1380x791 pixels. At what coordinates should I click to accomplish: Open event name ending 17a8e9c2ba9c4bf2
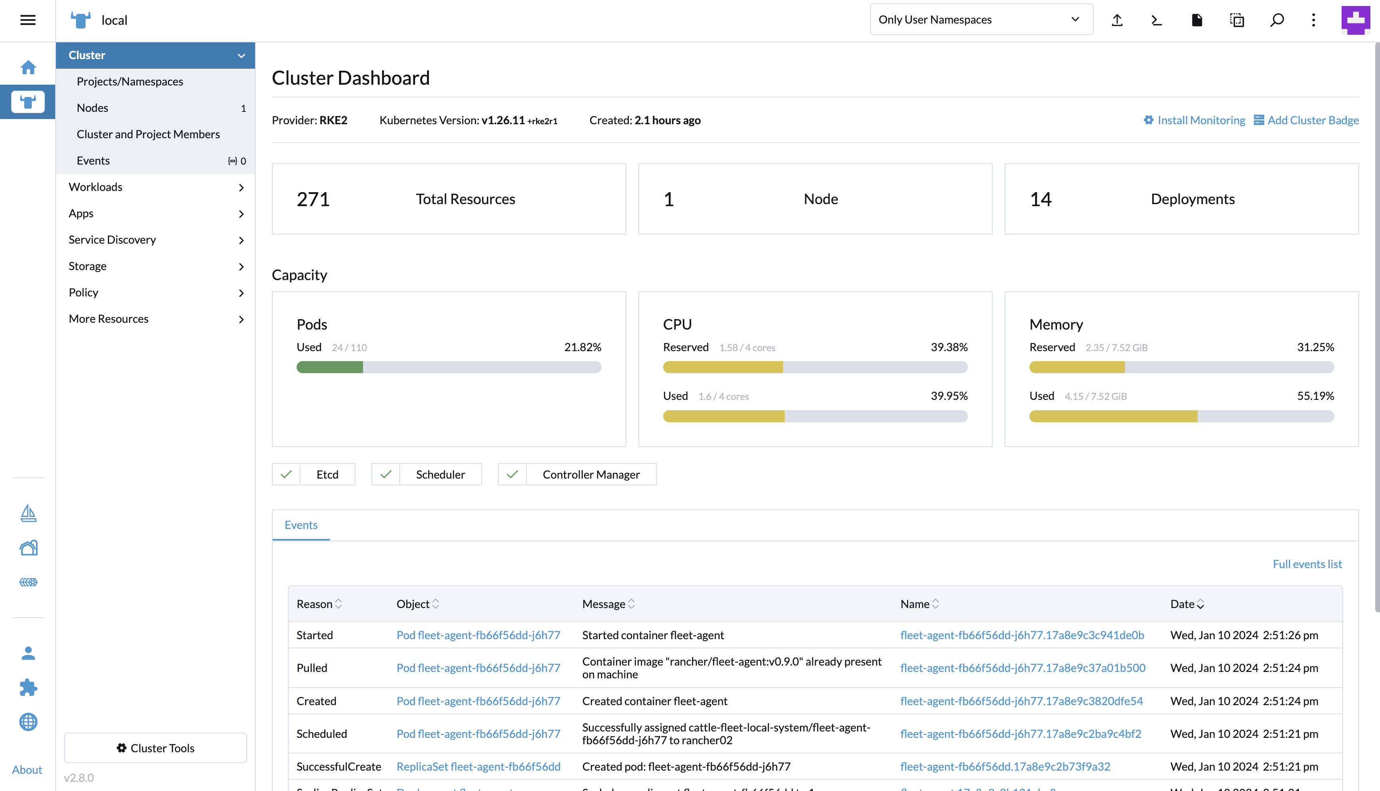pyautogui.click(x=1021, y=733)
